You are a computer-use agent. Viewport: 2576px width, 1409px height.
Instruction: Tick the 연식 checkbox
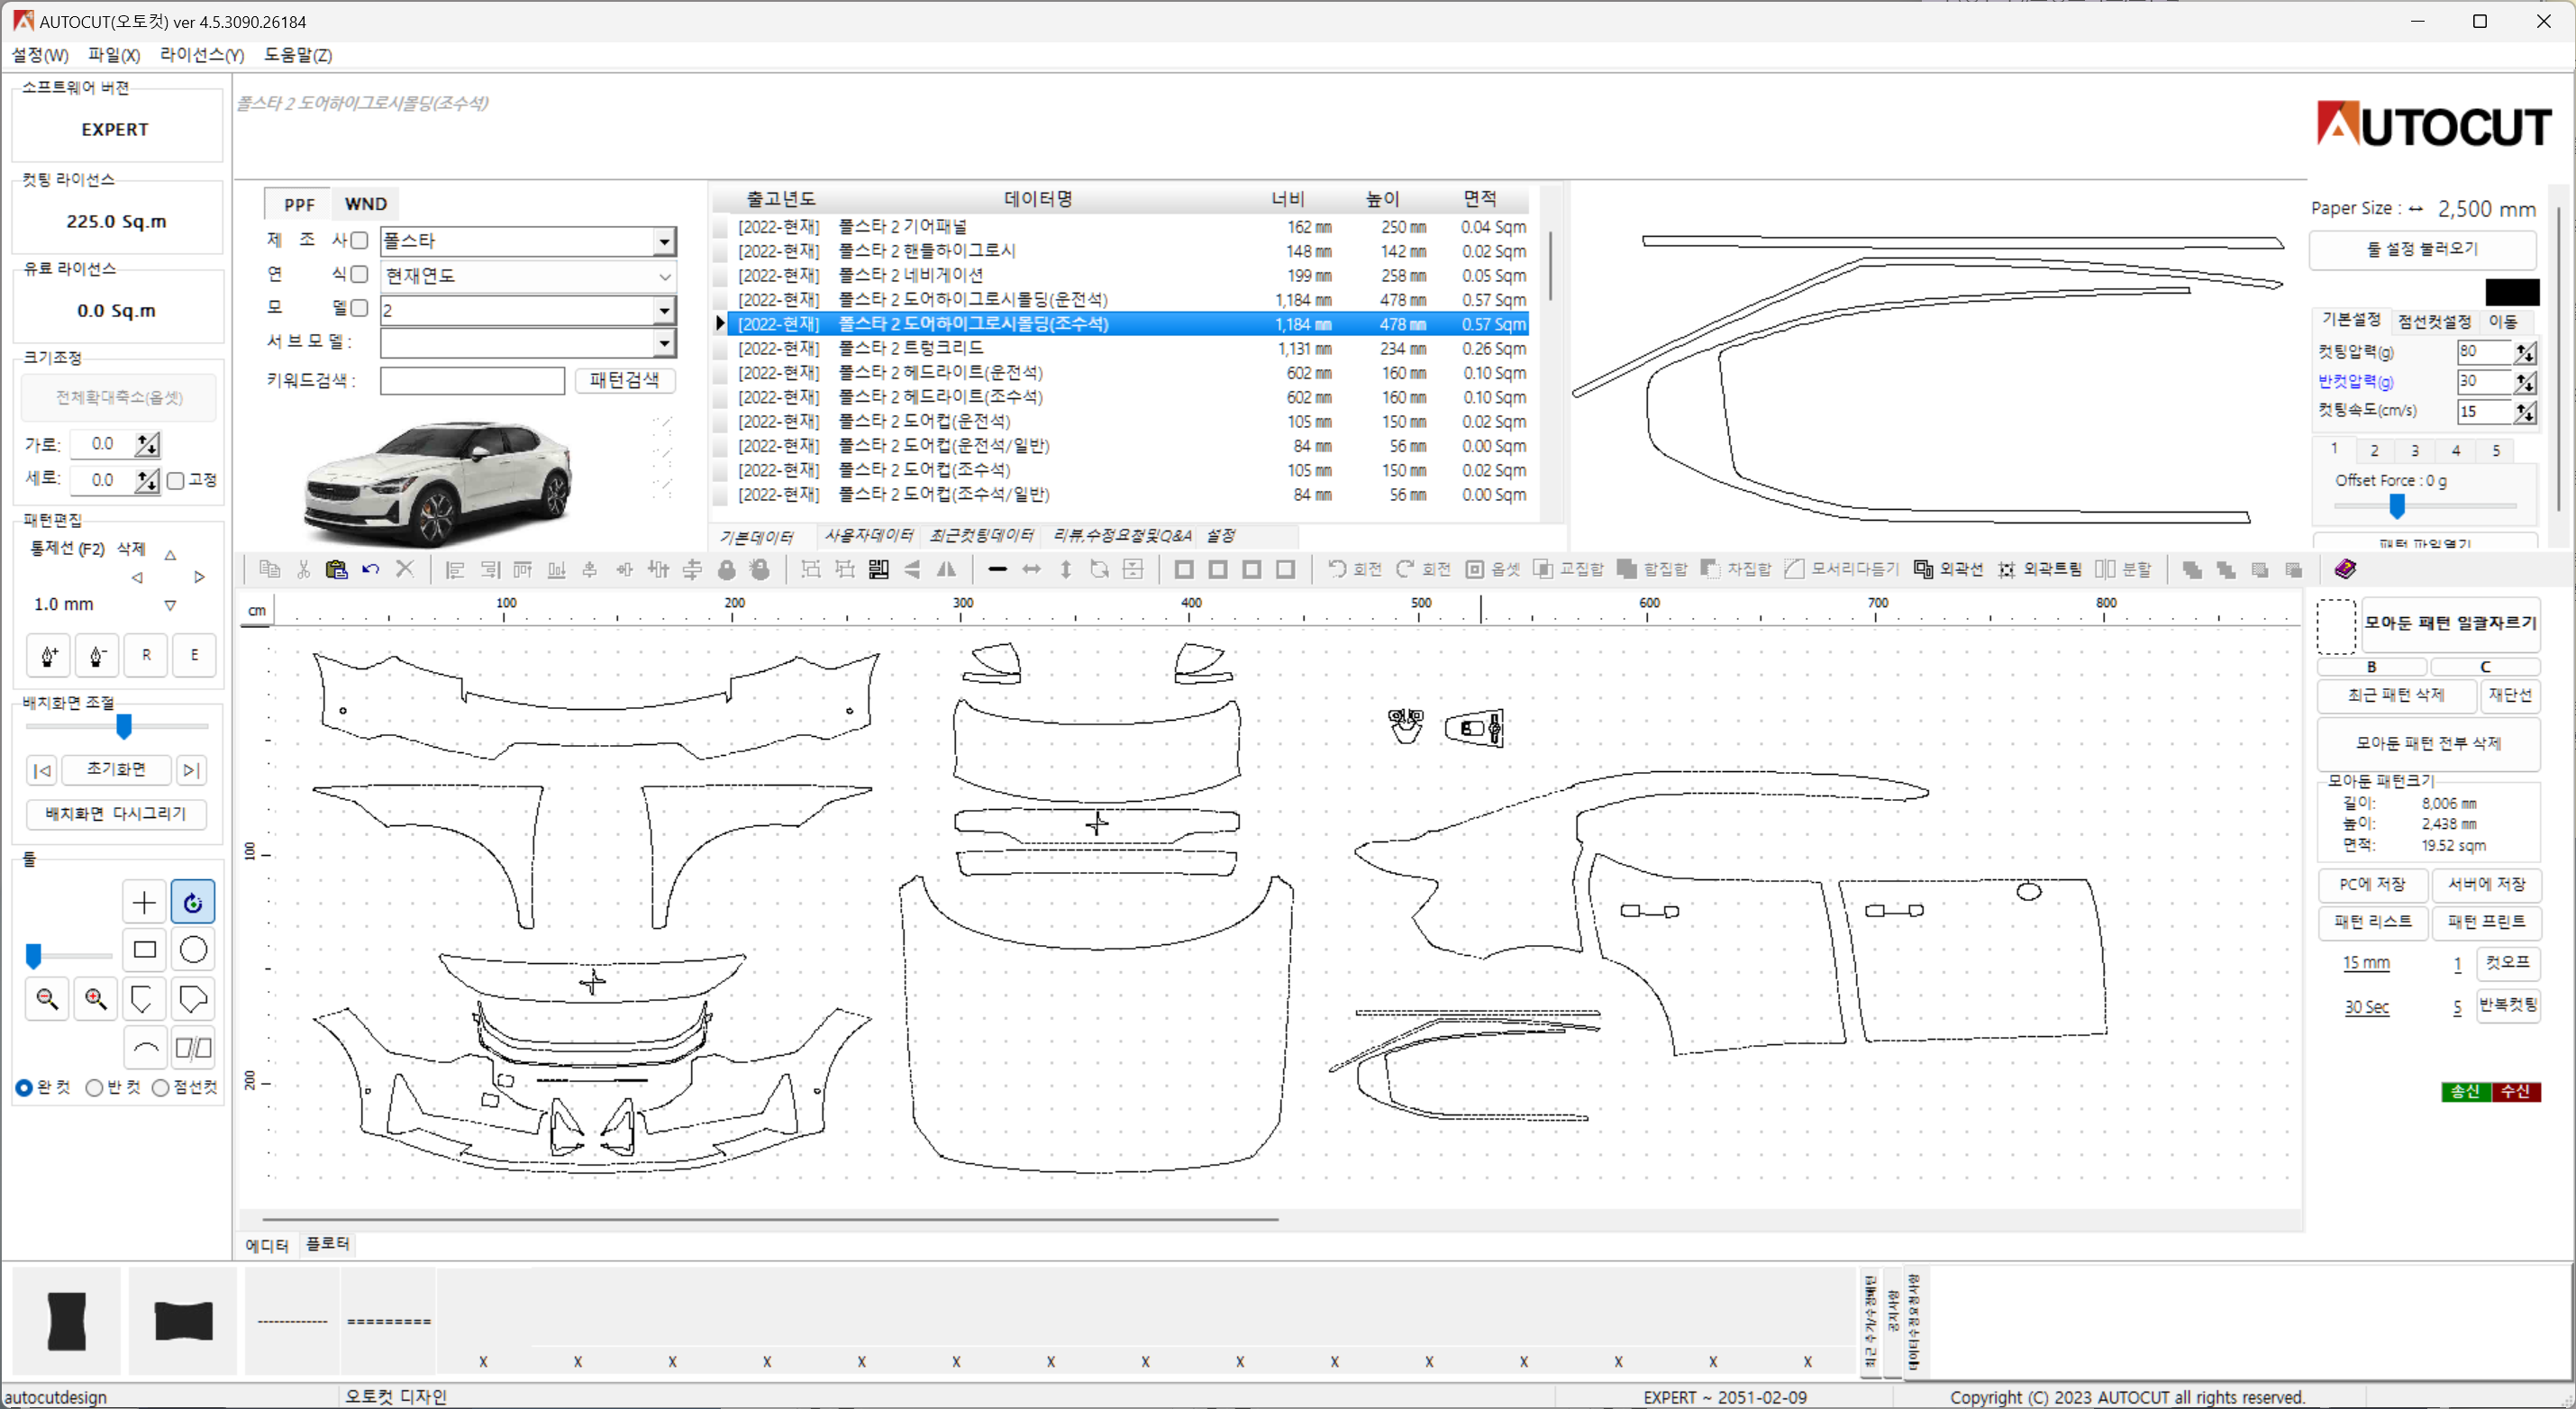pos(360,274)
